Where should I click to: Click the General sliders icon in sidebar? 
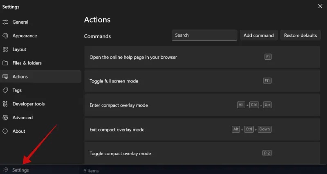5,22
